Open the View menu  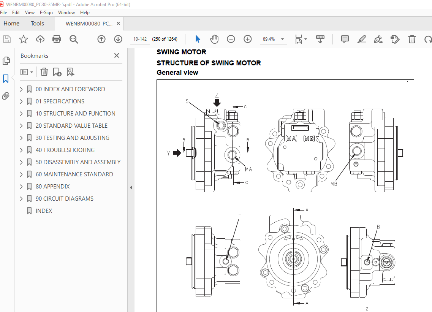pyautogui.click(x=30, y=13)
